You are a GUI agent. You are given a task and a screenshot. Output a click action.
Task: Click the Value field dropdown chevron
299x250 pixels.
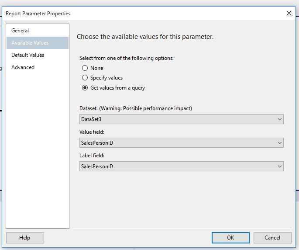(x=279, y=143)
